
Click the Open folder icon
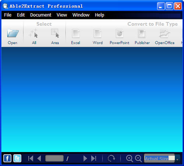pos(13,33)
